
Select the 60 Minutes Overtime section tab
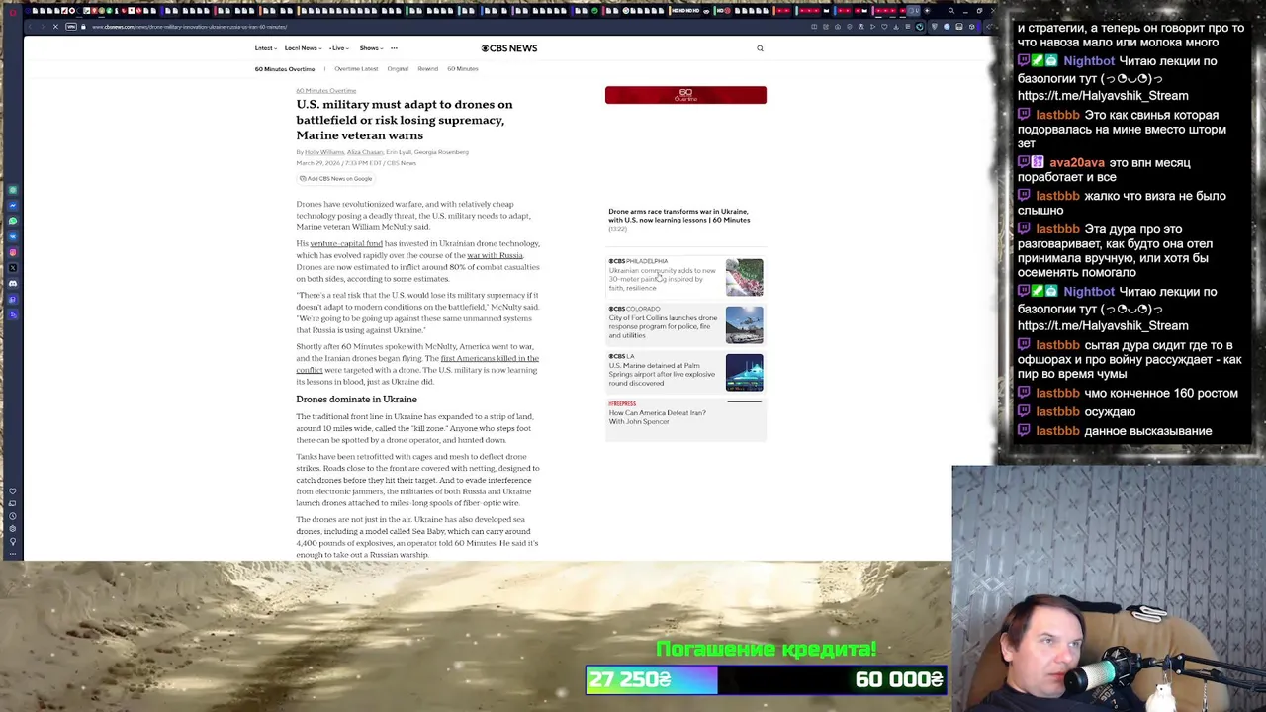coord(285,69)
